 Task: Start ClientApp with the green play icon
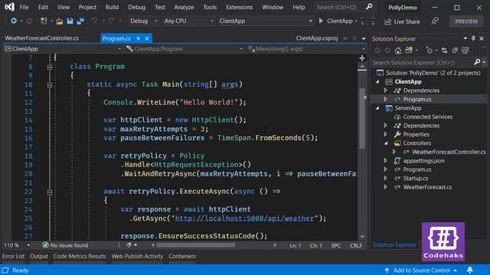click(x=321, y=21)
